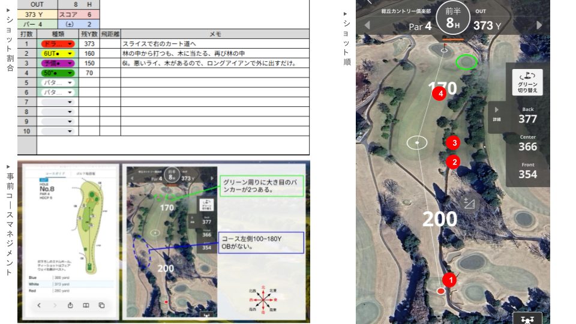This screenshot has width=576, height=324.
Task: Click the white target circle on fairway
Action: pyautogui.click(x=417, y=143)
